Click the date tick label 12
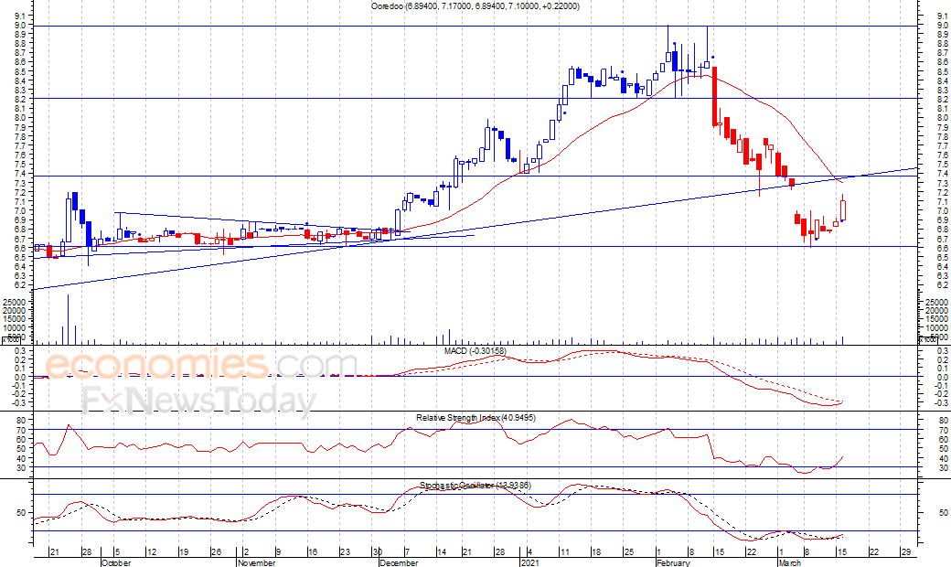The image size is (951, 567). [x=152, y=551]
